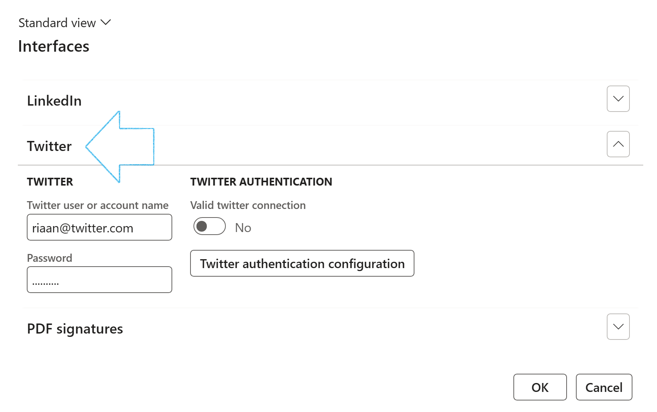Click the Password label
The height and width of the screenshot is (412, 657).
[x=49, y=258]
